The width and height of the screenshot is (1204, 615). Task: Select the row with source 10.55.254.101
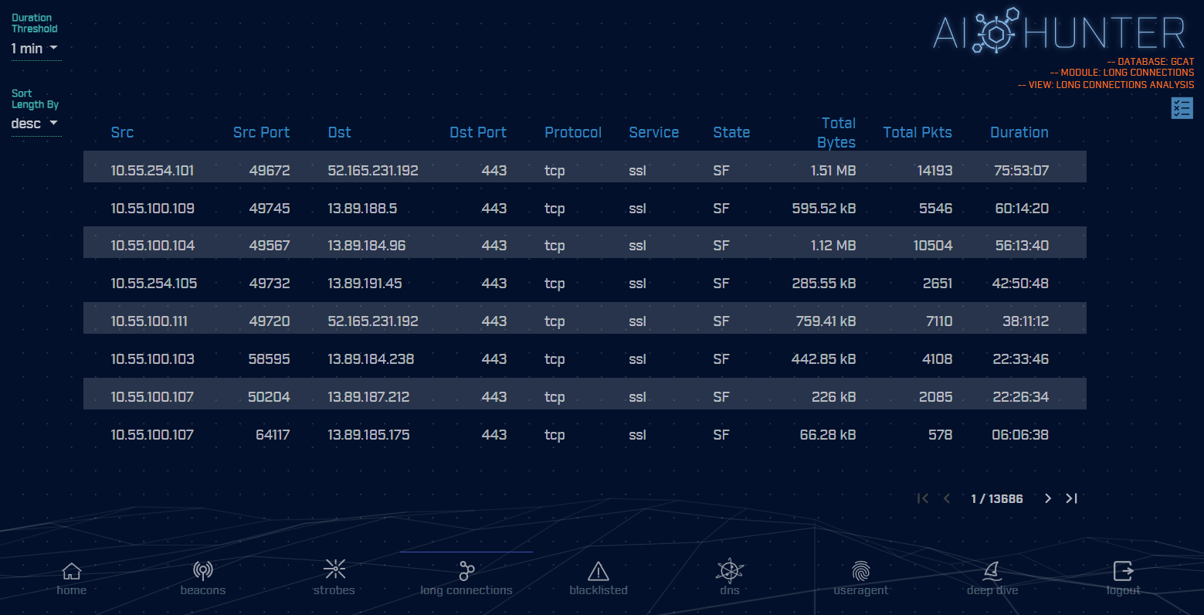click(x=585, y=171)
